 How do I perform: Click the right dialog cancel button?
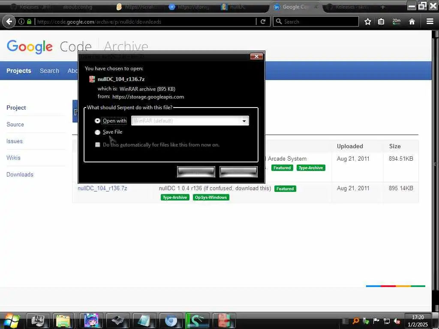238,171
